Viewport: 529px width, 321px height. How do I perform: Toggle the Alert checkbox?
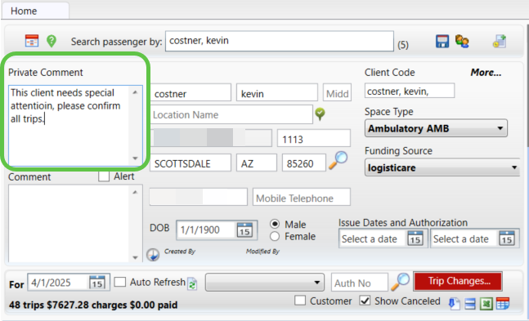tap(104, 176)
